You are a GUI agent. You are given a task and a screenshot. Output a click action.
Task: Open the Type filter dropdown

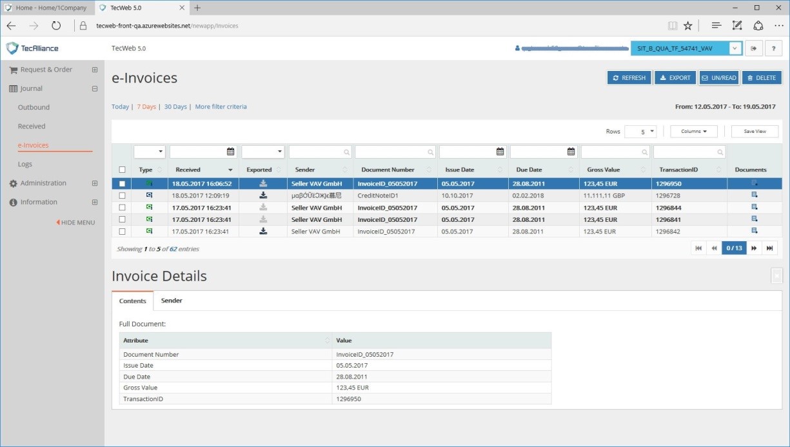(150, 152)
